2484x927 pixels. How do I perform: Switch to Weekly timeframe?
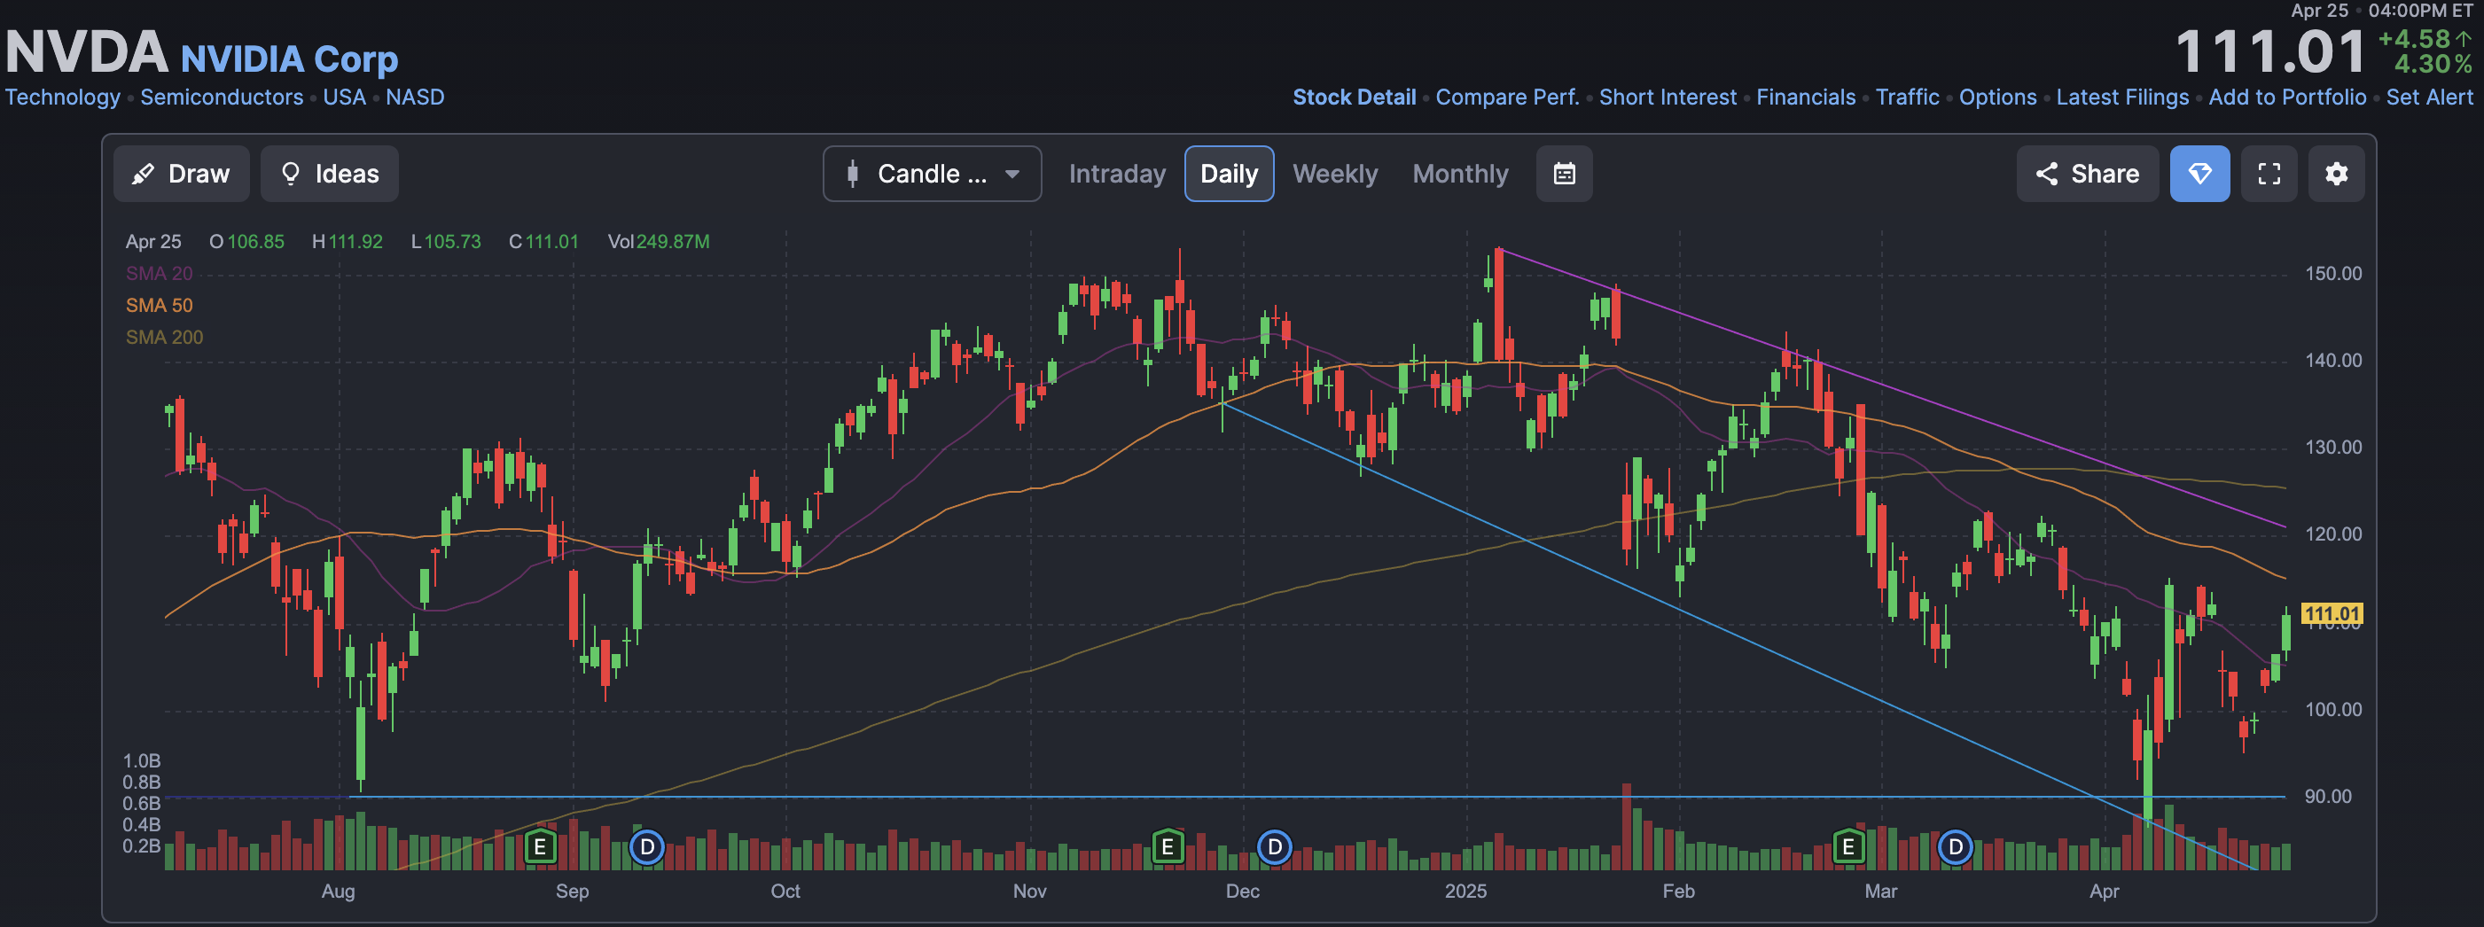click(x=1334, y=174)
